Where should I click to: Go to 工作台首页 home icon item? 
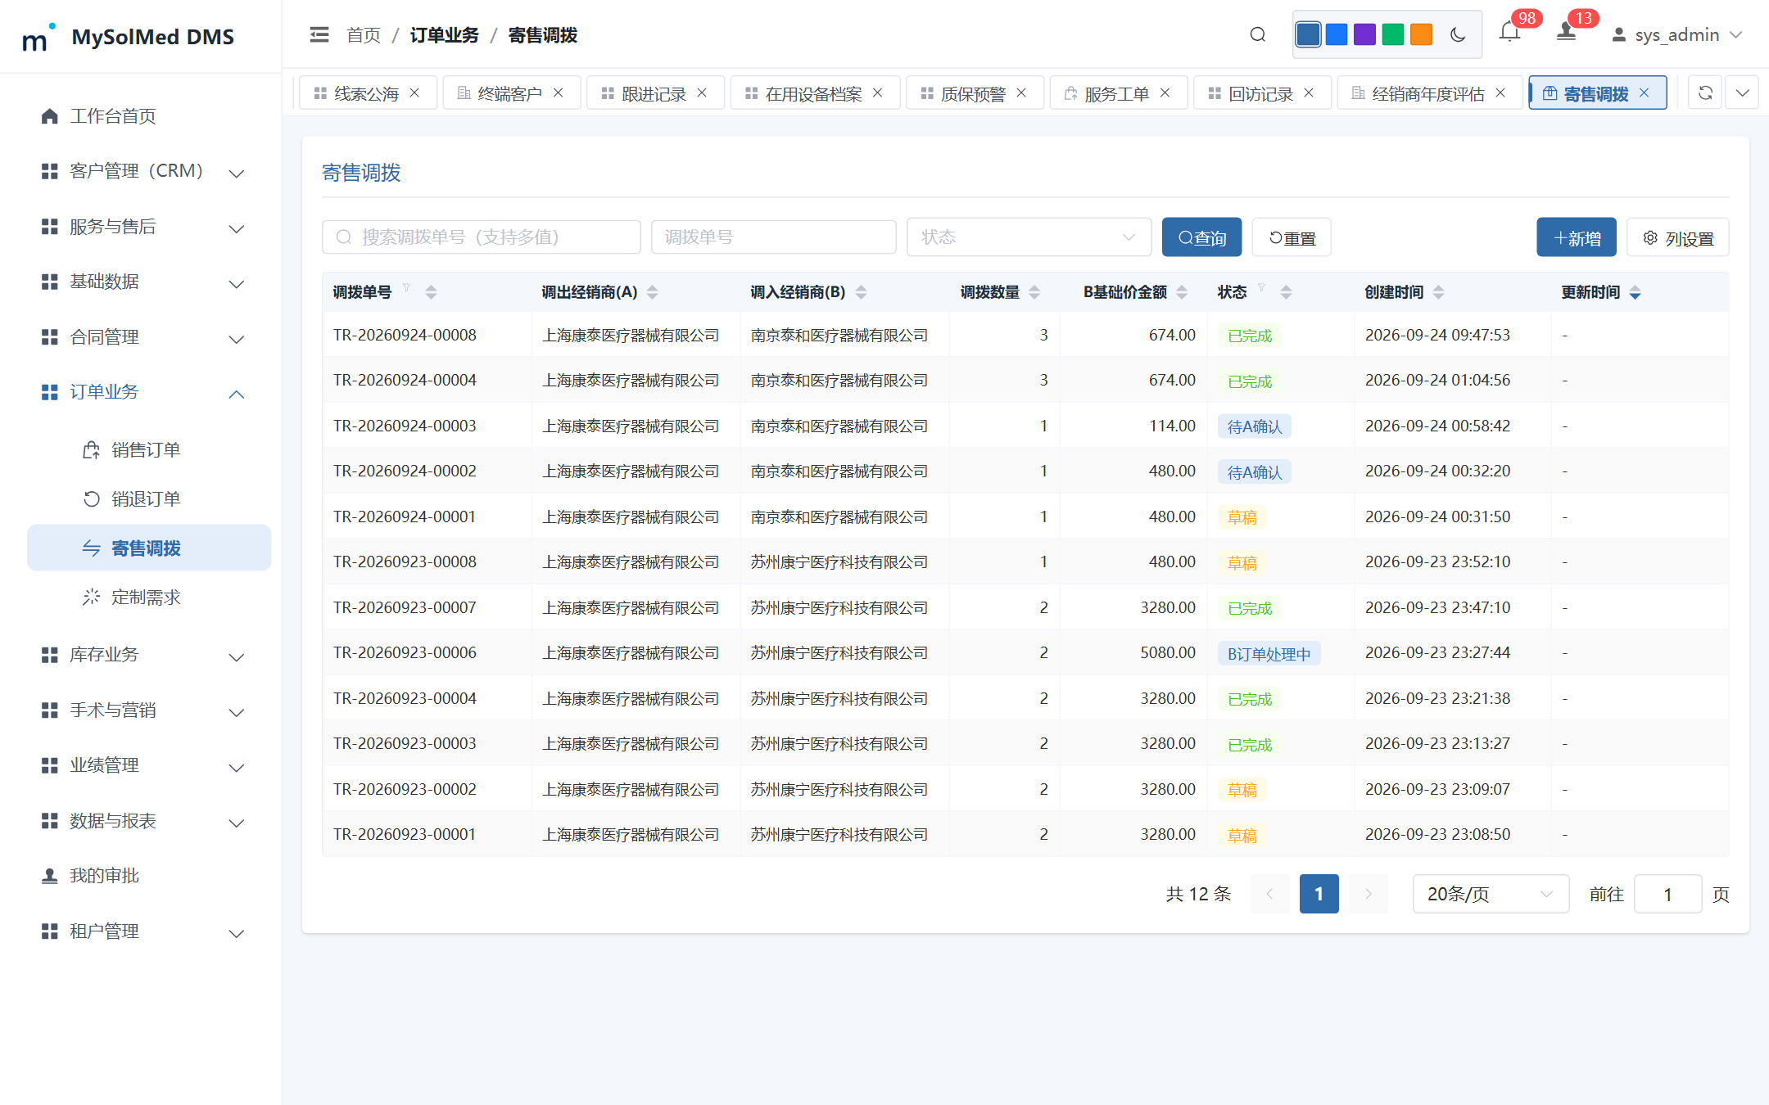(x=149, y=116)
